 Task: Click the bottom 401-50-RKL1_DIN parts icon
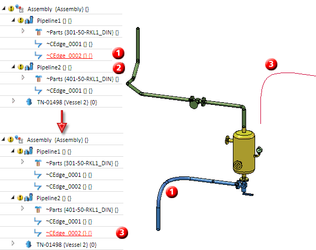click(38, 209)
